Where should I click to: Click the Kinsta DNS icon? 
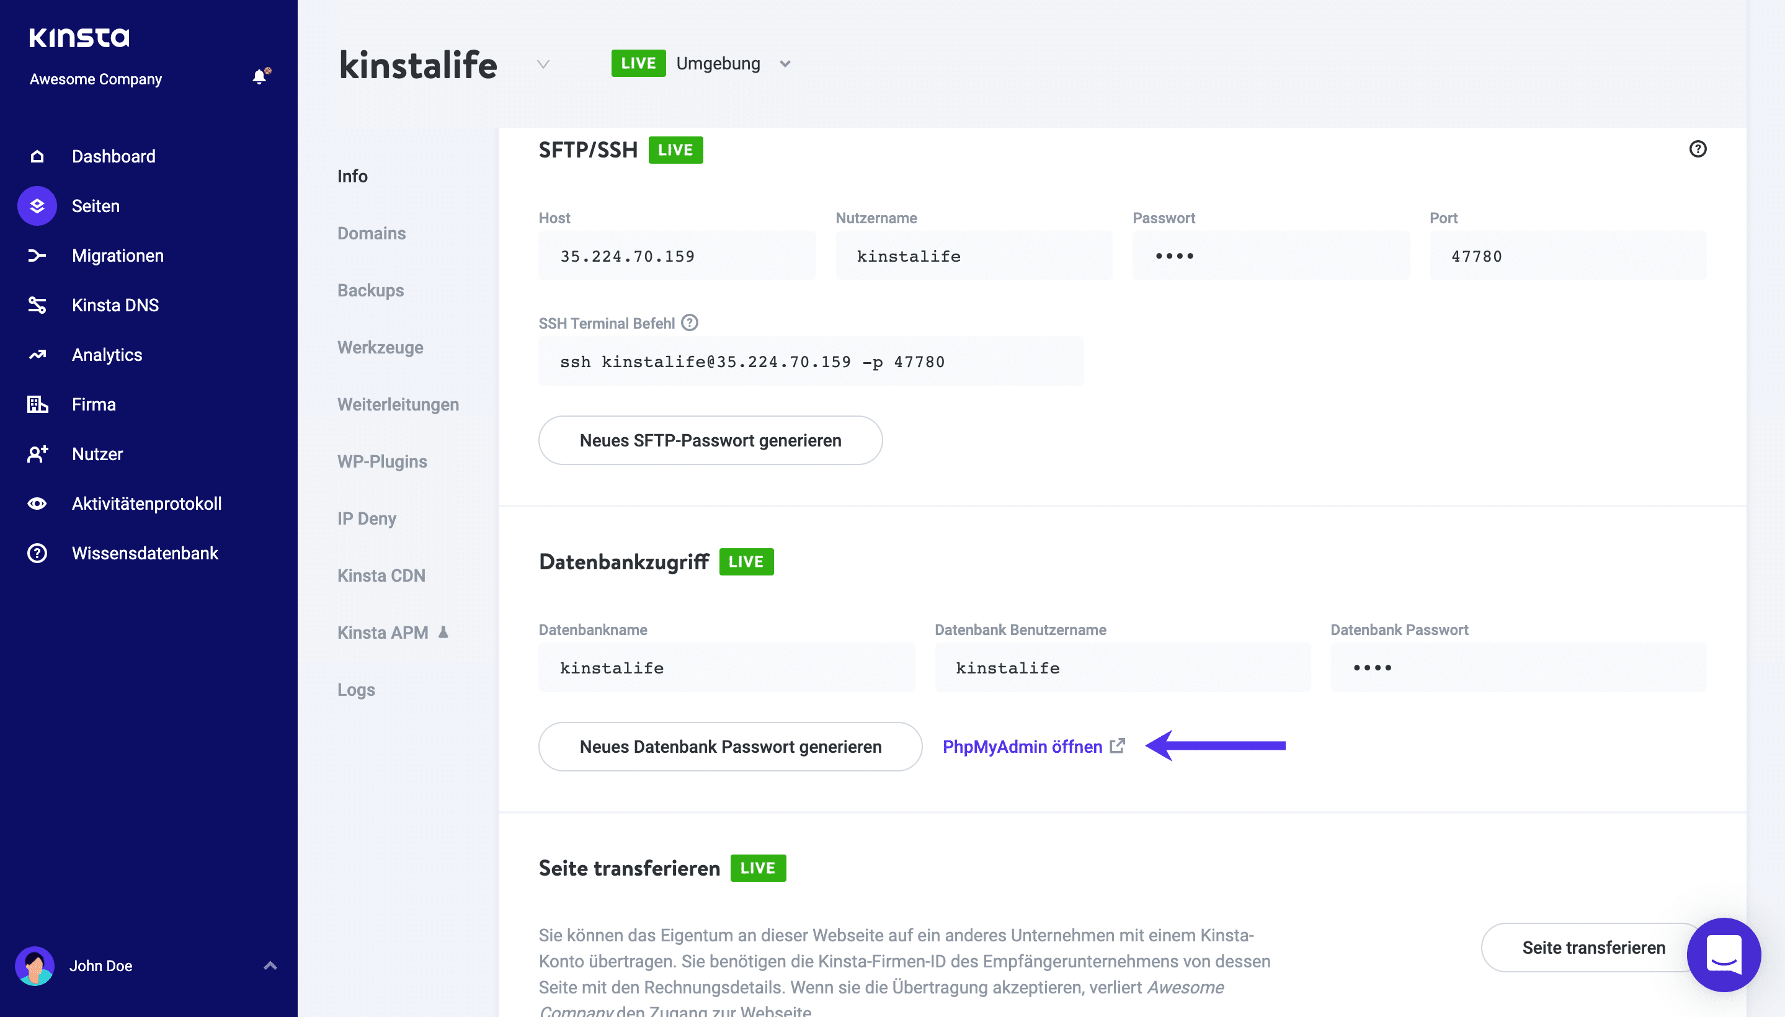tap(37, 304)
